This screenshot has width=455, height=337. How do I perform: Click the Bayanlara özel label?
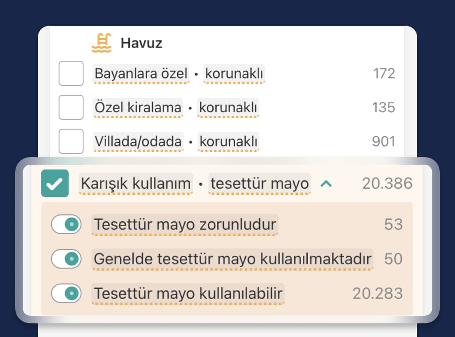tap(141, 73)
